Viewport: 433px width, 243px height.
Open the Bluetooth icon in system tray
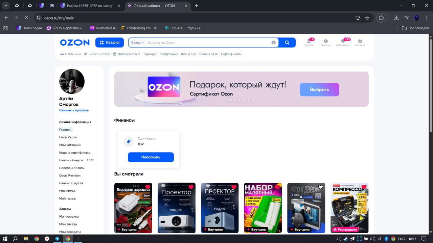(x=386, y=239)
